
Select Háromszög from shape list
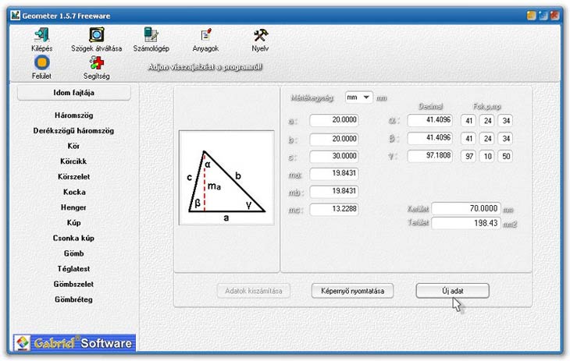pos(74,115)
